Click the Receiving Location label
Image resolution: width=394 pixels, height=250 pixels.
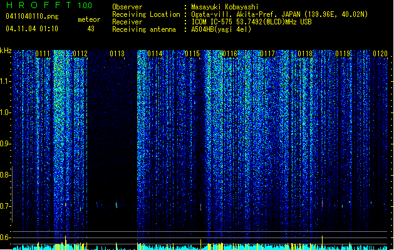pos(146,14)
